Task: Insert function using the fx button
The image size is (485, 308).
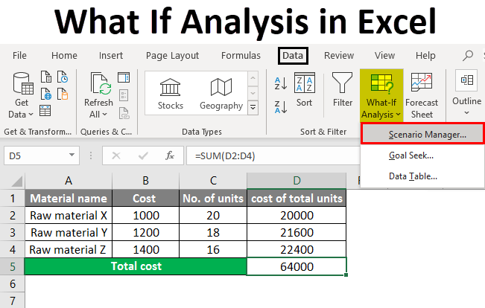Action: (170, 155)
